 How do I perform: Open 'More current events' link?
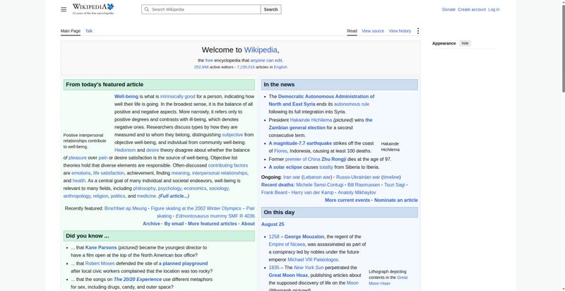coord(347,201)
